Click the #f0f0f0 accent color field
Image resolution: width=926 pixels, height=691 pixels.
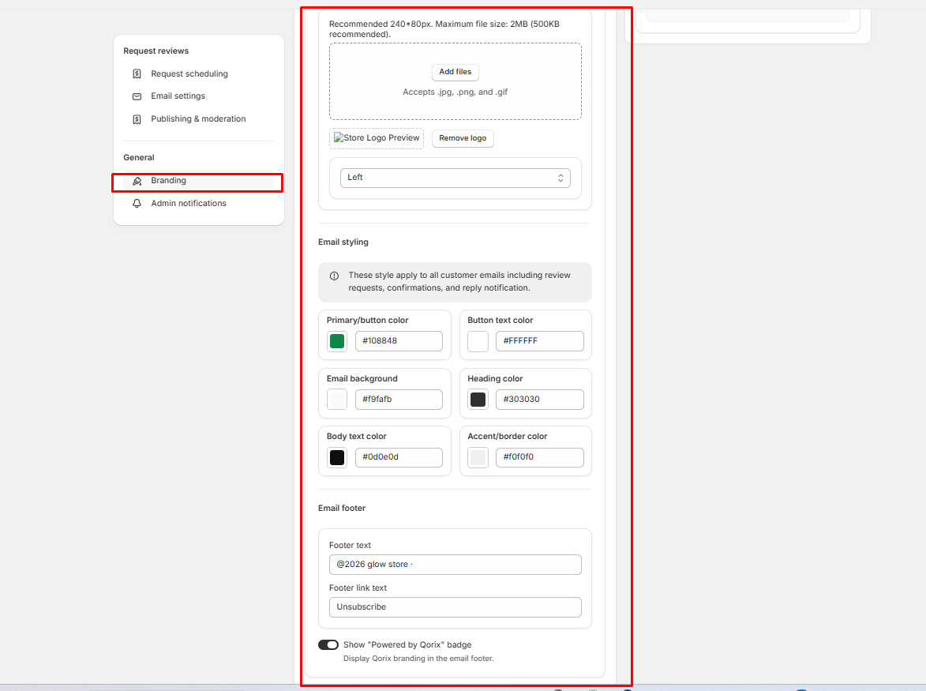point(540,458)
